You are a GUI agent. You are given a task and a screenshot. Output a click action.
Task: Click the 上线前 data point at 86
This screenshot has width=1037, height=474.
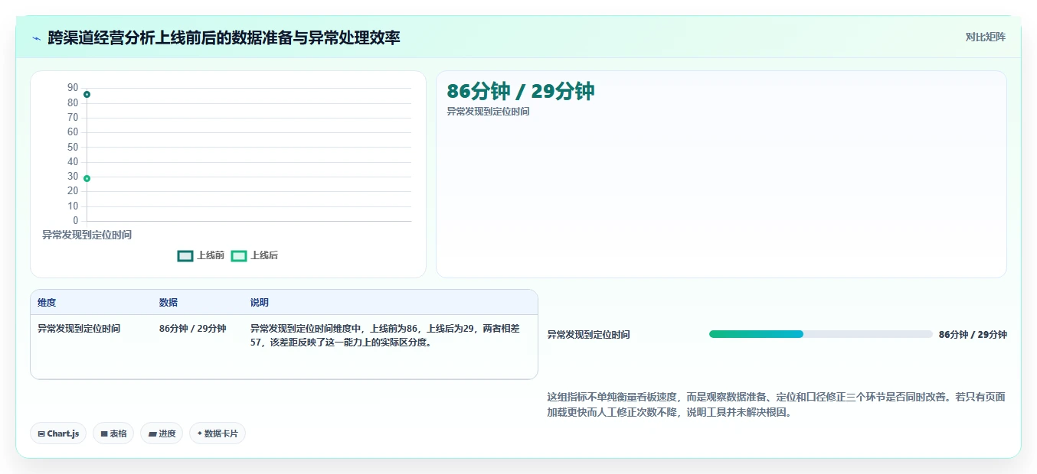click(x=87, y=94)
